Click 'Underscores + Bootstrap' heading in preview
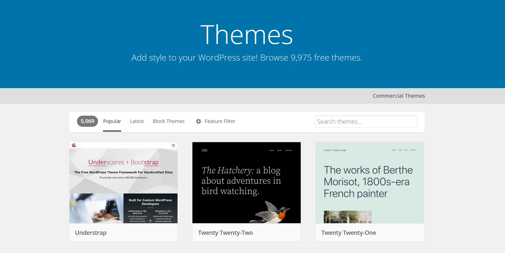Image resolution: width=505 pixels, height=253 pixels. pos(123,162)
